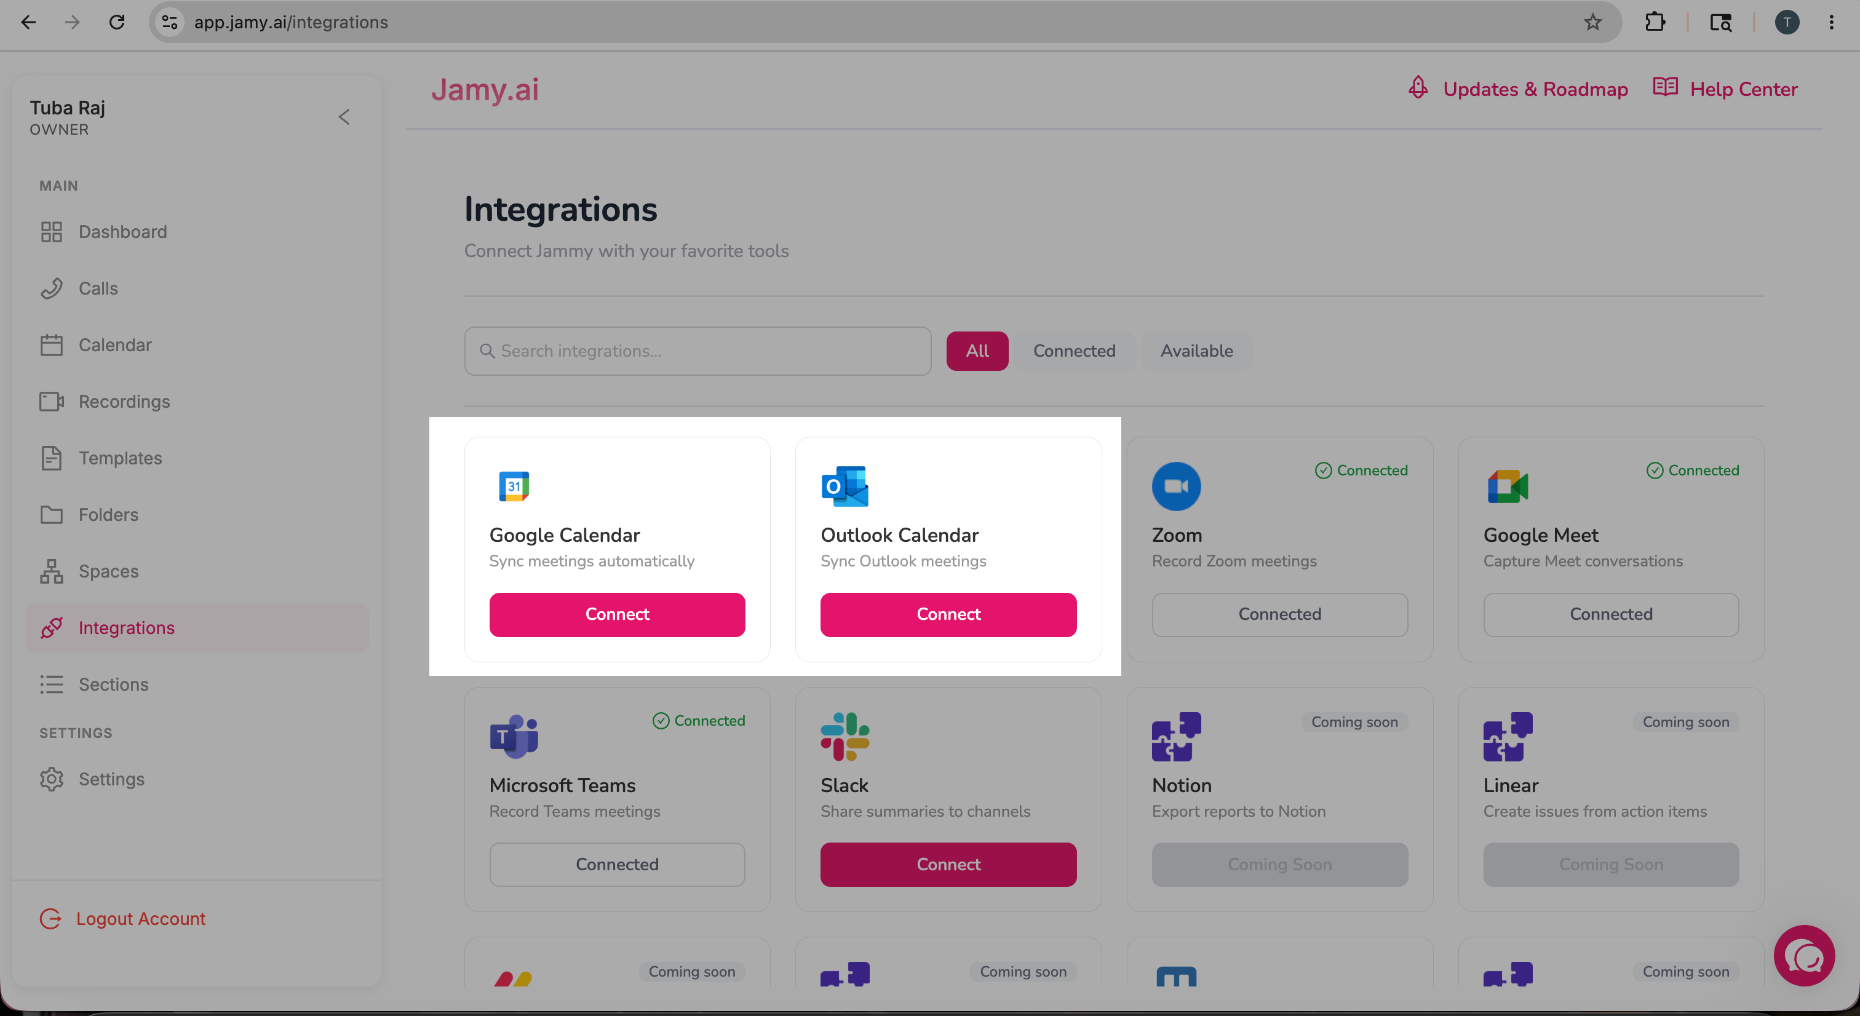This screenshot has width=1860, height=1016.
Task: Click the Notion puzzle-piece icon
Action: [1176, 737]
